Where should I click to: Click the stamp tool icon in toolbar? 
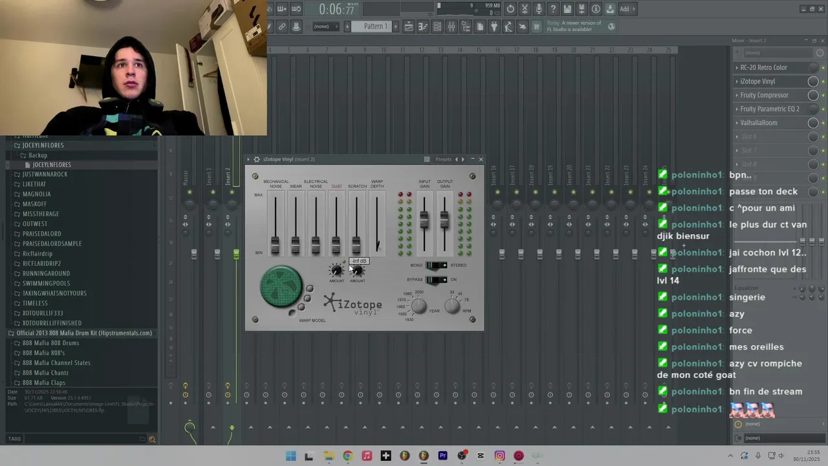click(296, 27)
